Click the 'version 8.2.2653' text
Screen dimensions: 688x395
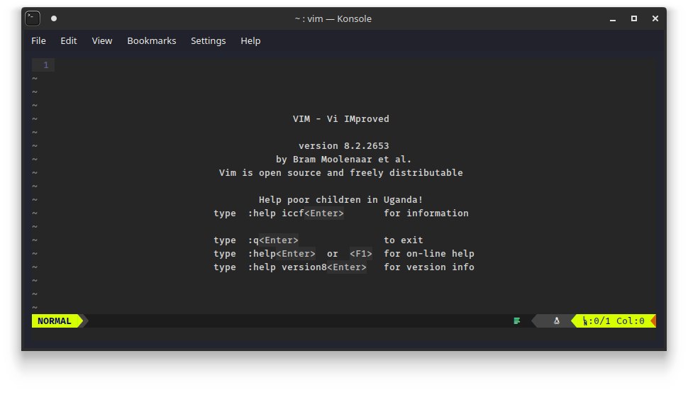coord(343,145)
